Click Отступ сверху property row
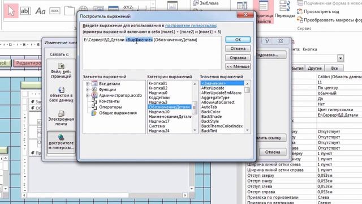The width and height of the screenshot is (362, 204). click(x=304, y=175)
